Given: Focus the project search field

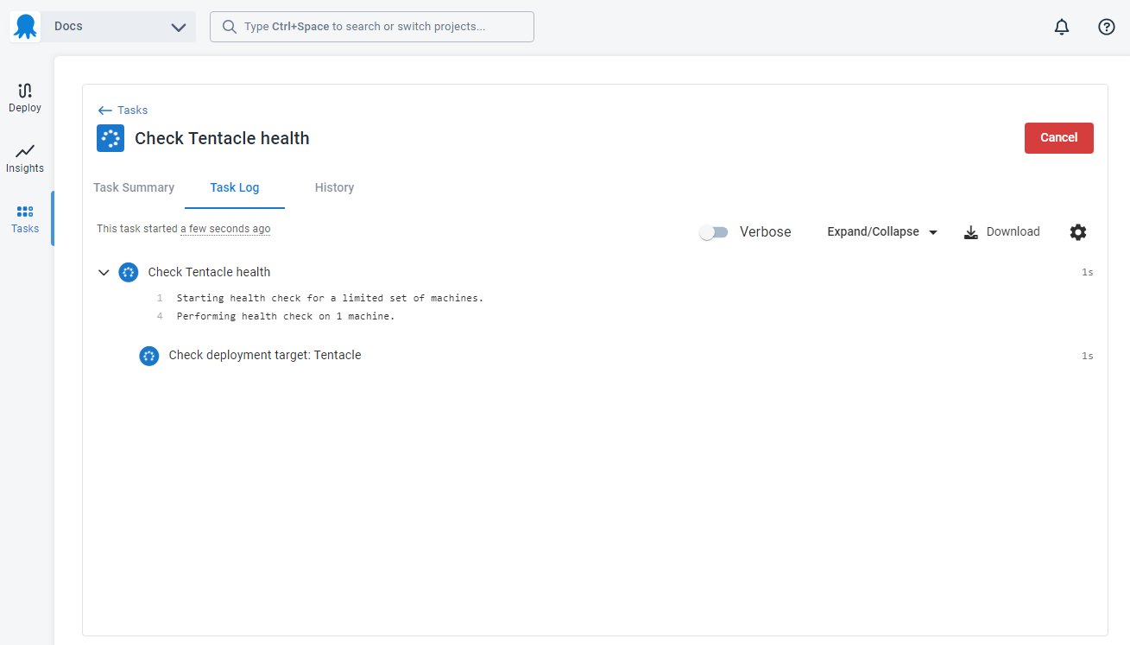Looking at the screenshot, I should tap(372, 27).
